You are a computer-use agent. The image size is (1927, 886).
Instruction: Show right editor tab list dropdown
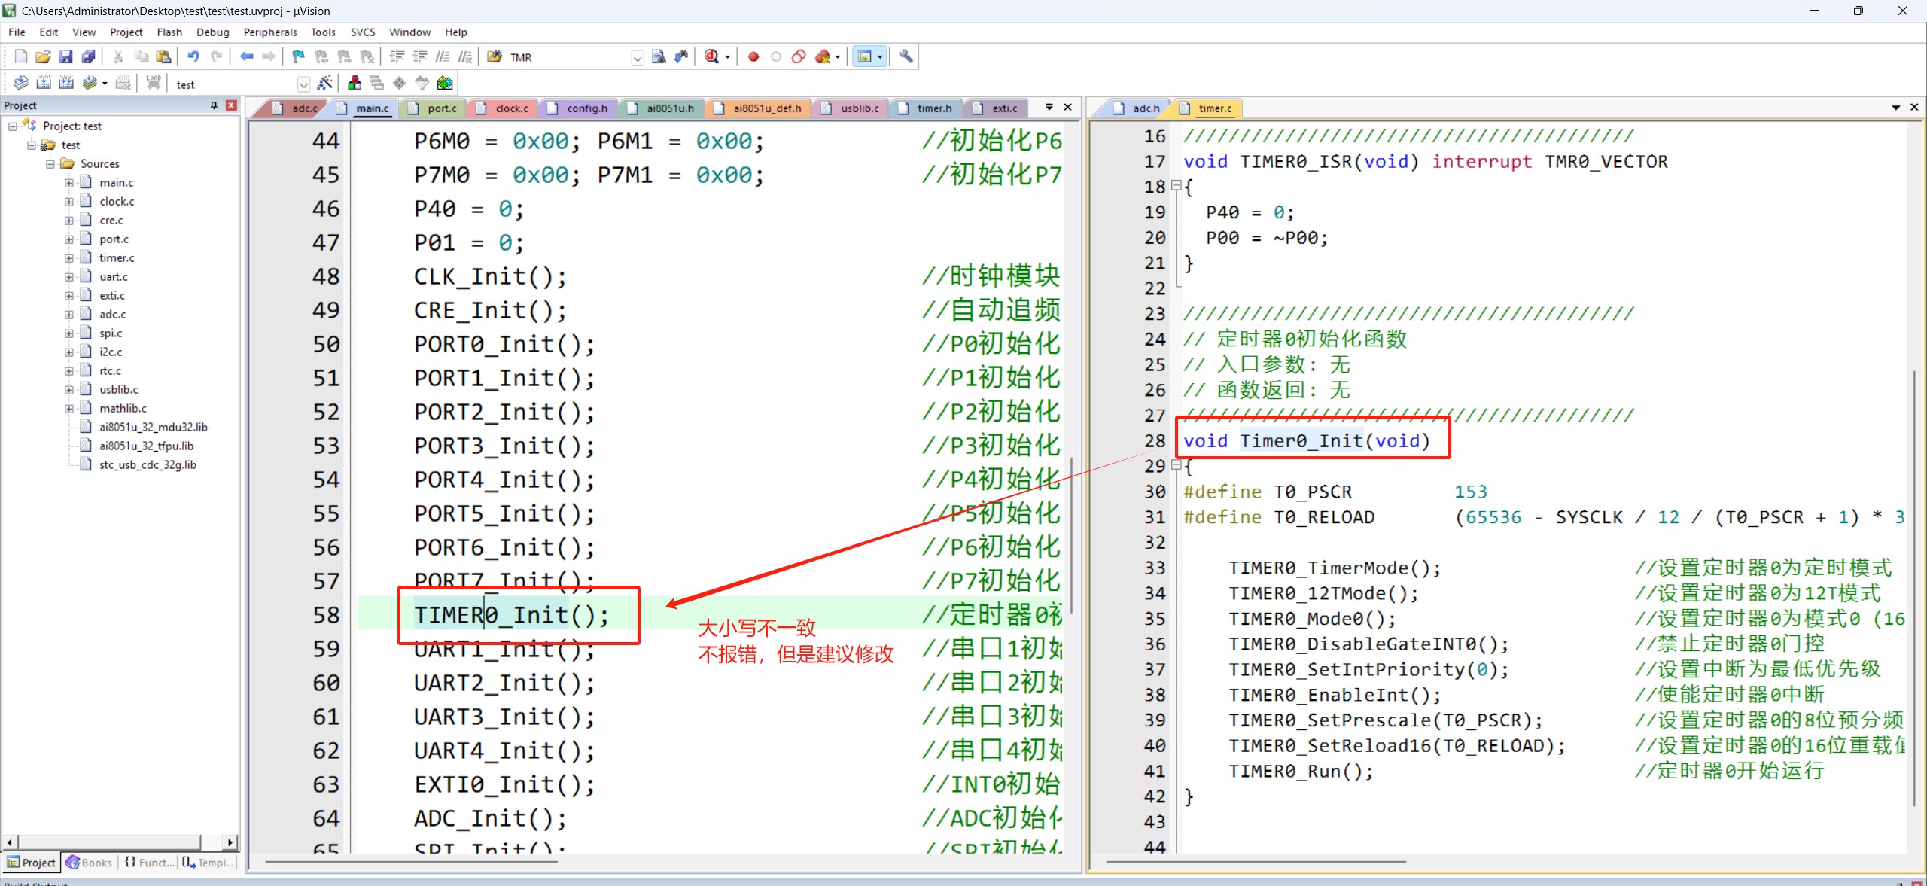tap(1895, 108)
